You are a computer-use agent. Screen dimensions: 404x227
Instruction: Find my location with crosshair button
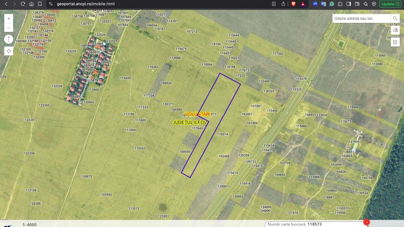pyautogui.click(x=9, y=51)
